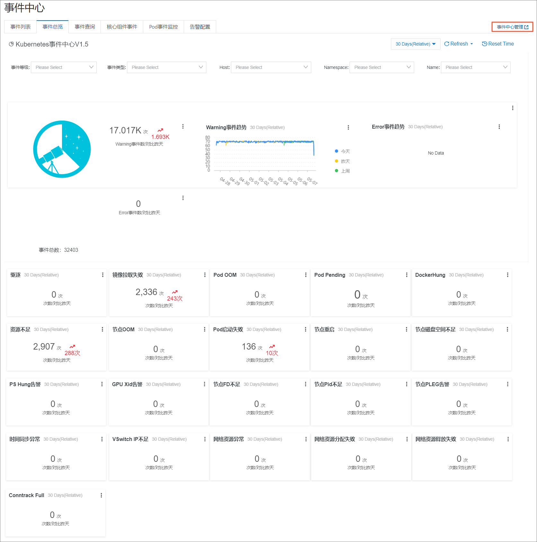This screenshot has height=542, width=537.
Task: Go to the Pod事件监控 tab
Action: [x=163, y=27]
